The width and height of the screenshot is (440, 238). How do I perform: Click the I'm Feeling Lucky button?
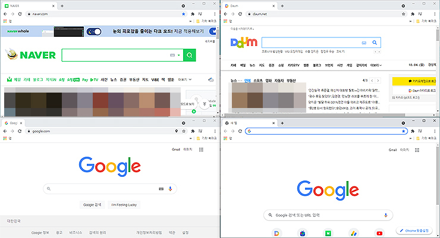tap(124, 205)
